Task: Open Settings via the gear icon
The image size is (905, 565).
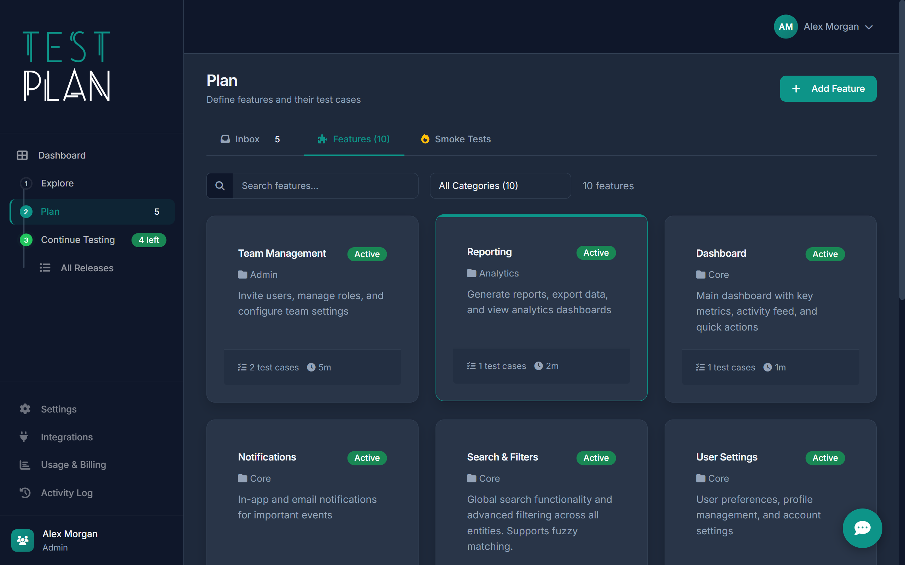Action: click(25, 409)
